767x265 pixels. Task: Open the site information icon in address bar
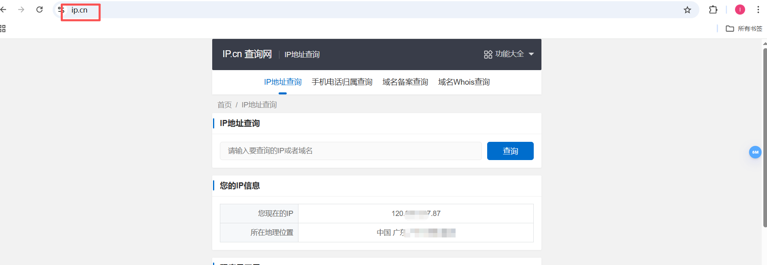(61, 10)
